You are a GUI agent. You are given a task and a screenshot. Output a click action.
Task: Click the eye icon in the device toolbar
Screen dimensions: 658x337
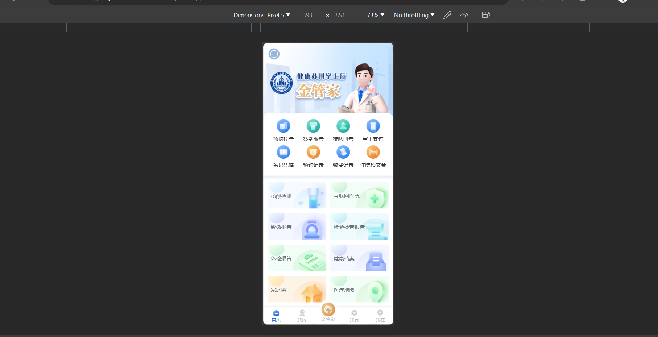464,15
